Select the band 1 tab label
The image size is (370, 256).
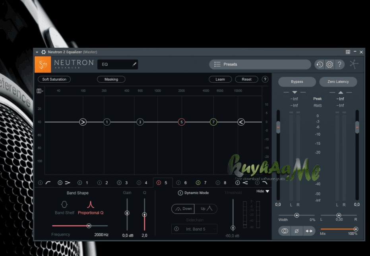coord(87,182)
